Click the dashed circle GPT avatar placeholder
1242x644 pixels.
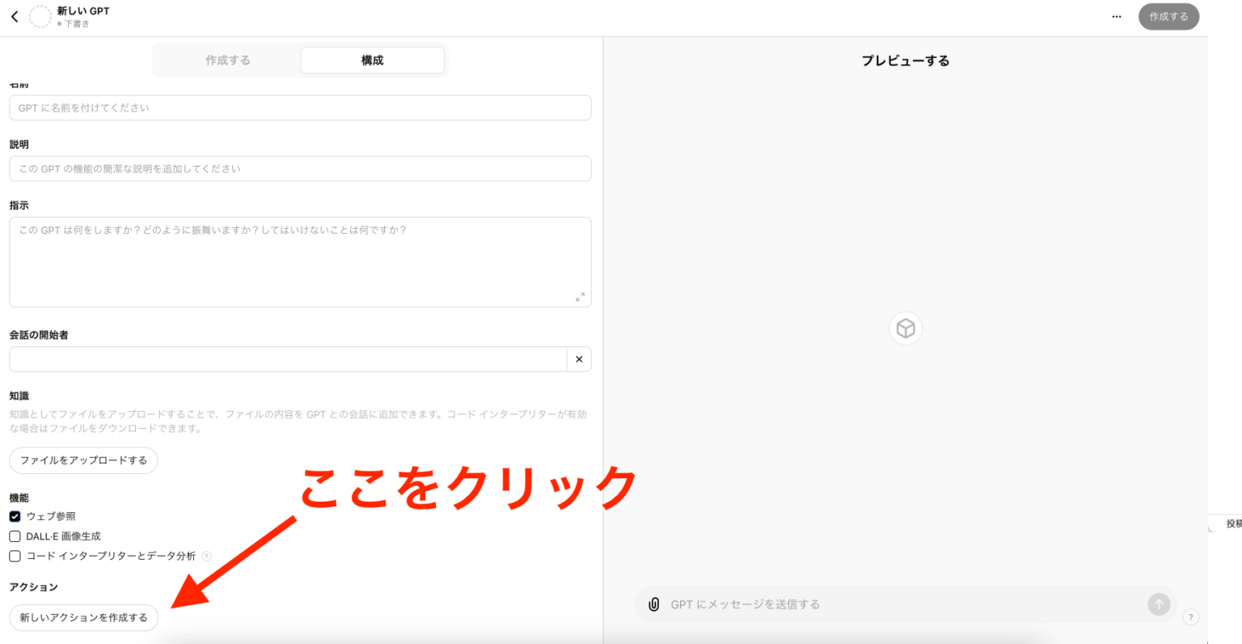(x=40, y=16)
